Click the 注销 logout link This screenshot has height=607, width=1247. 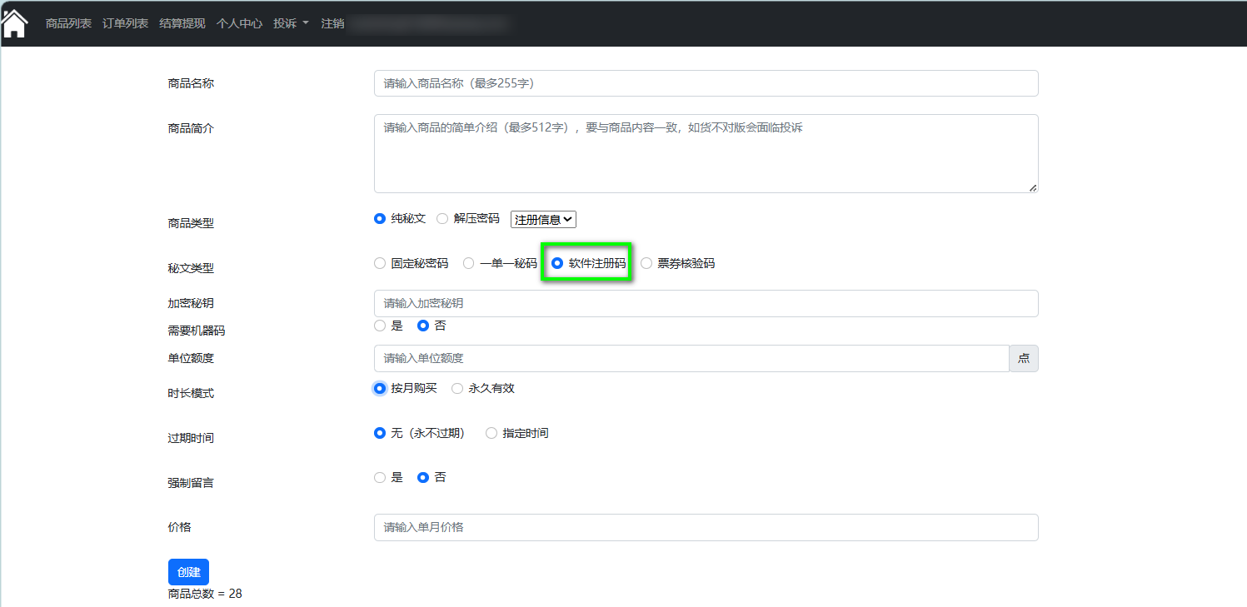click(x=332, y=23)
